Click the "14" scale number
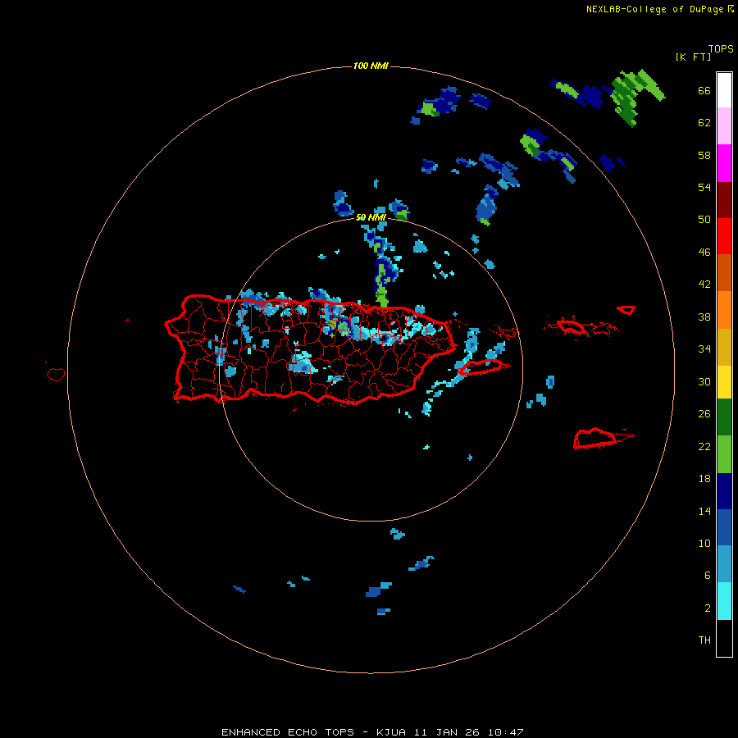 704,511
